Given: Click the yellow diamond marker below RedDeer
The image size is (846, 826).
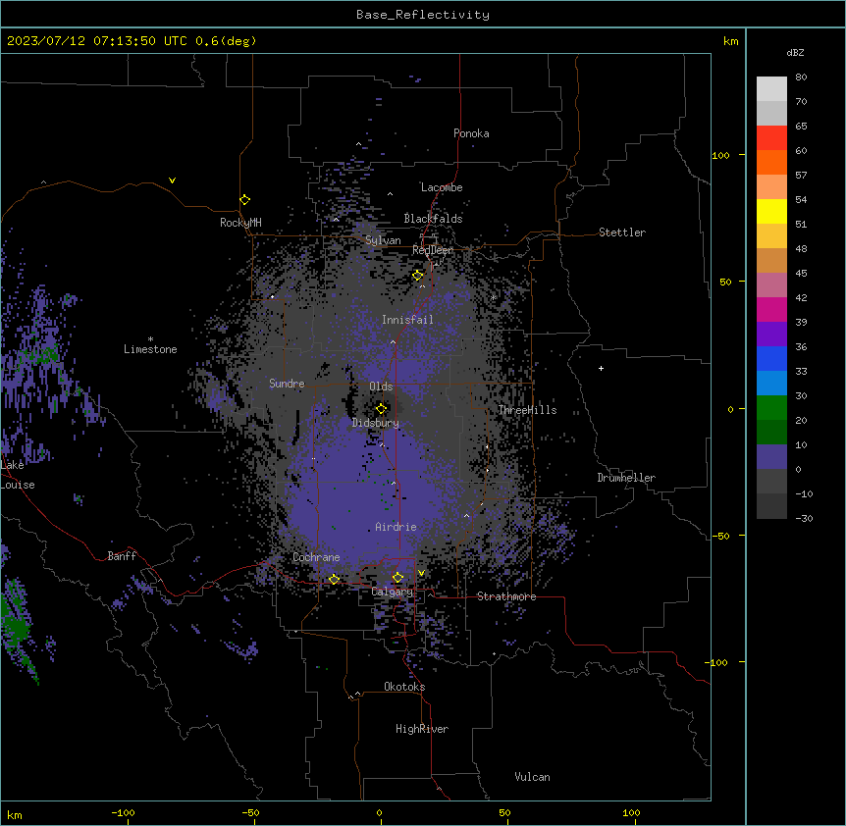Looking at the screenshot, I should [417, 276].
